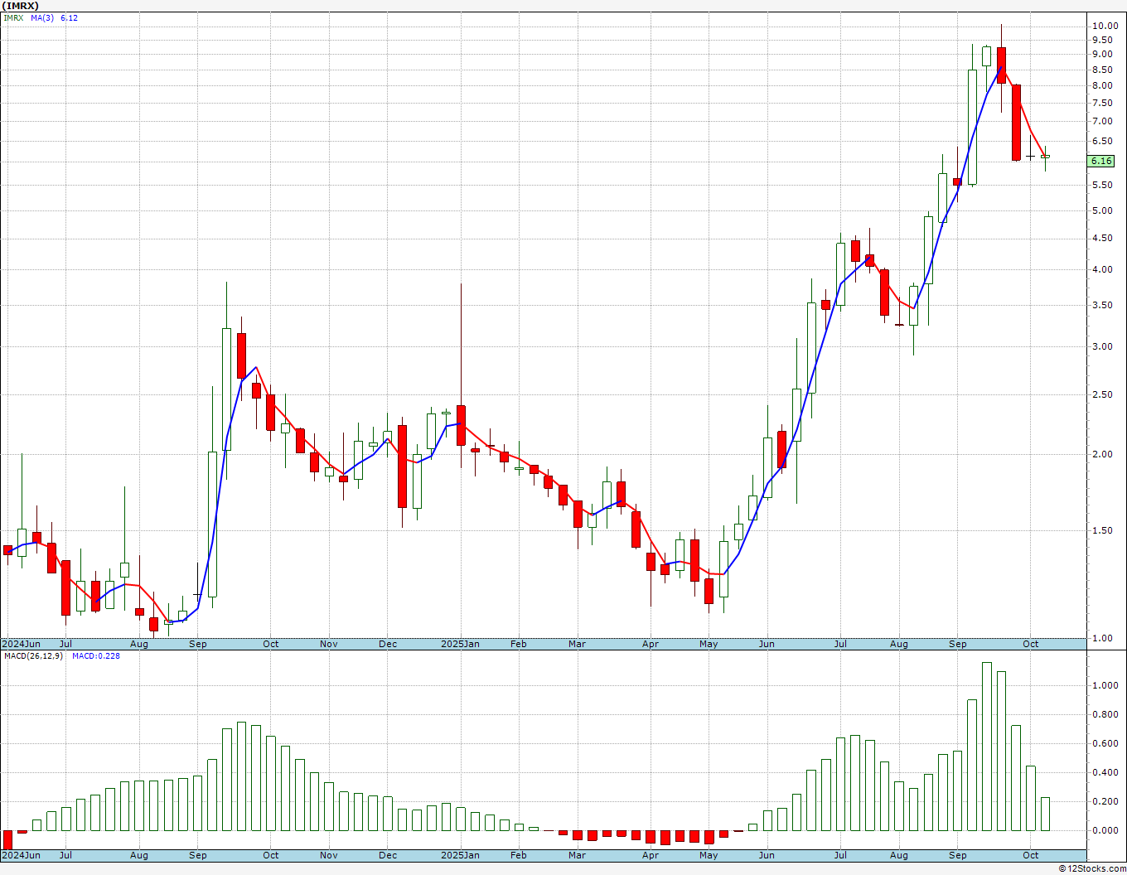
Task: Click Apr on the price chart date axis
Action: (x=651, y=644)
